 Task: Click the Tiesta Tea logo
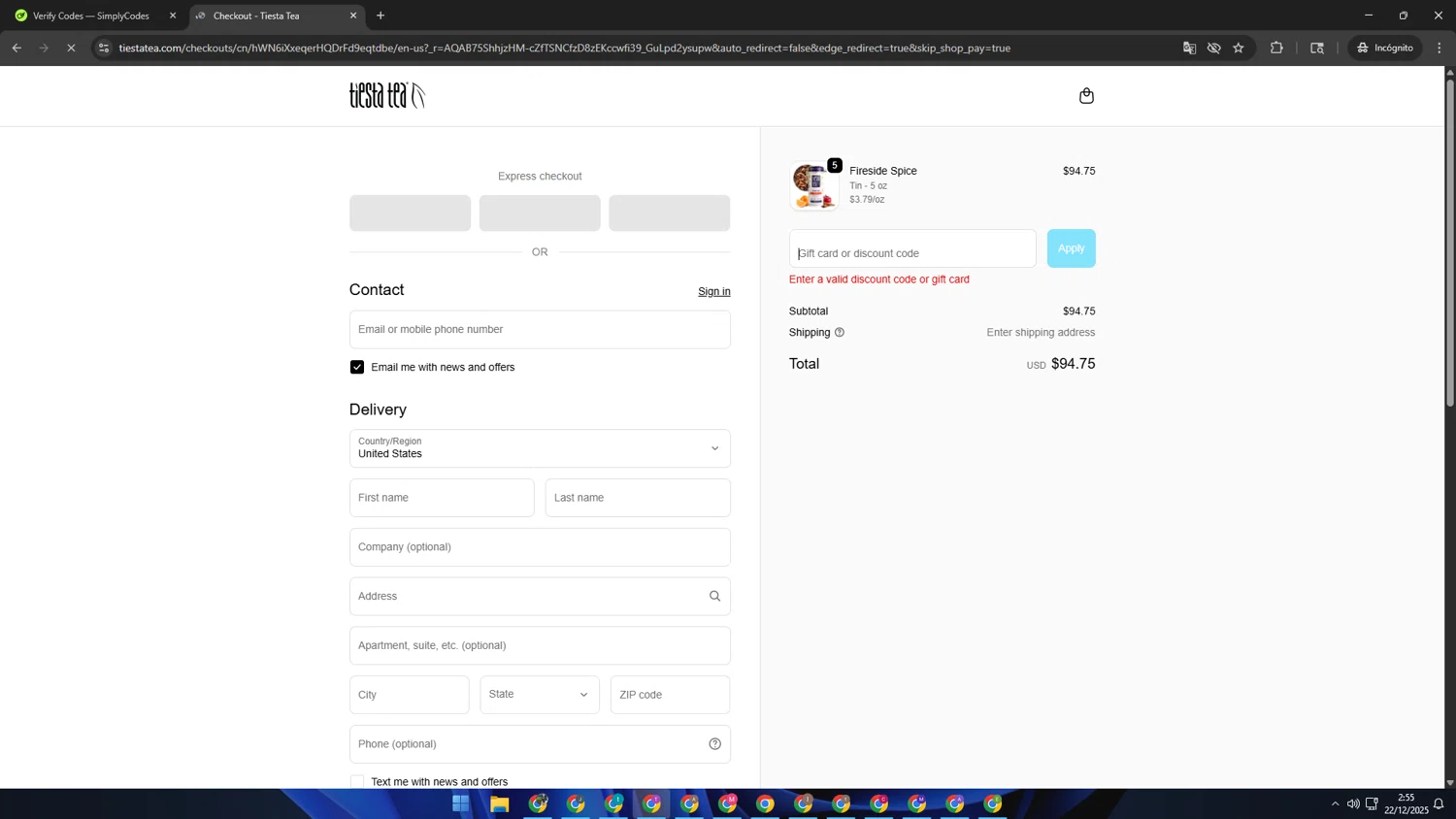[x=387, y=95]
